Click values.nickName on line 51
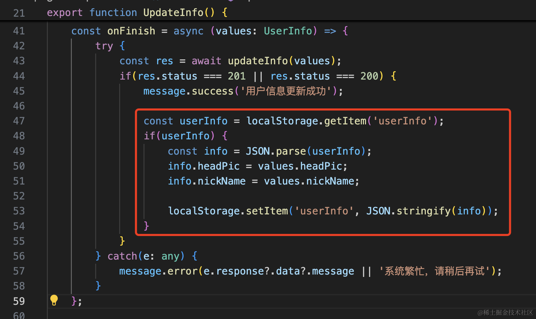Image resolution: width=536 pixels, height=319 pixels. pyautogui.click(x=311, y=181)
